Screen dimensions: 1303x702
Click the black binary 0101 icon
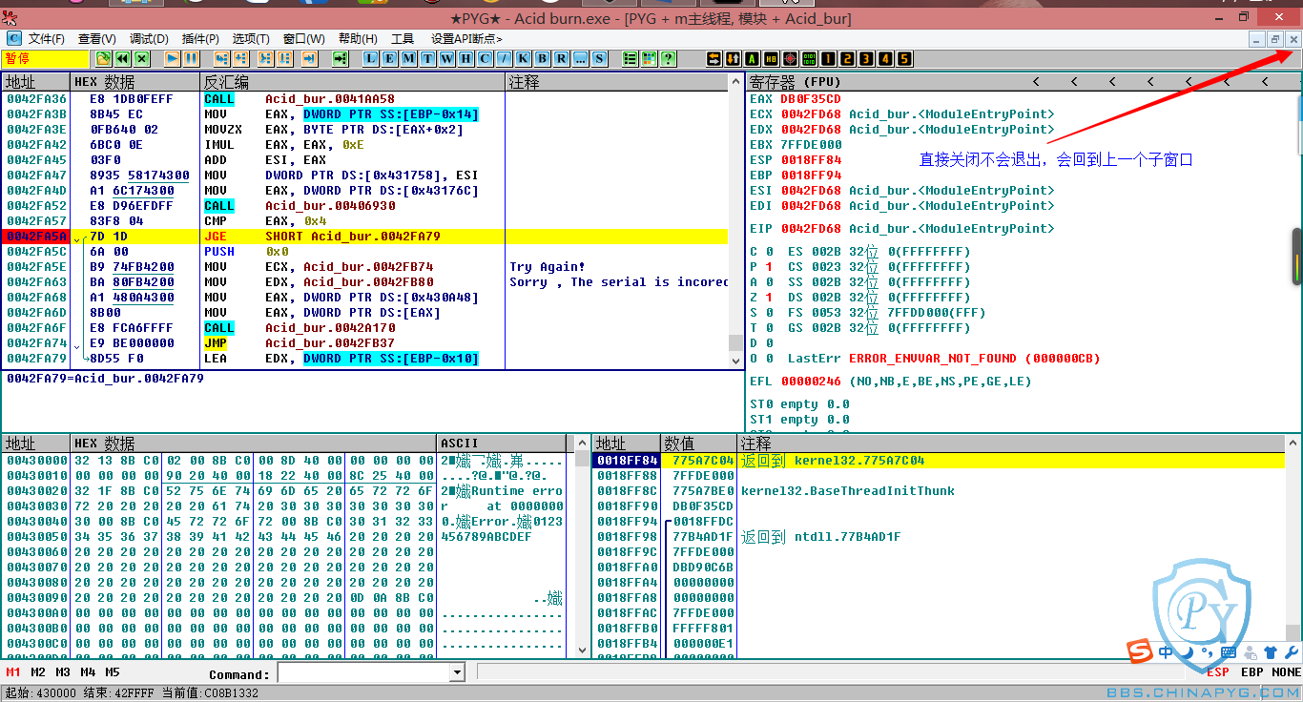(809, 58)
